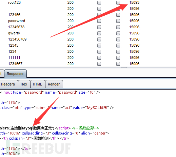The image size is (176, 157).
Task: Click the MySQL检测 submit button code line
Action: [57, 108]
